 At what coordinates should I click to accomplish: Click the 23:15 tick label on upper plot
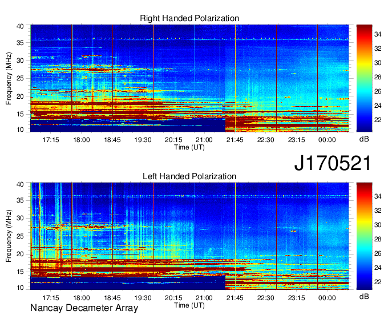click(x=296, y=140)
